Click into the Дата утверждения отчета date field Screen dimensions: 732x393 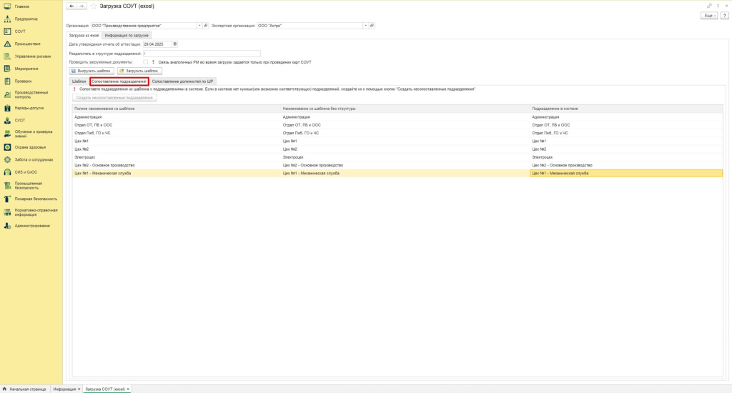[x=157, y=44]
